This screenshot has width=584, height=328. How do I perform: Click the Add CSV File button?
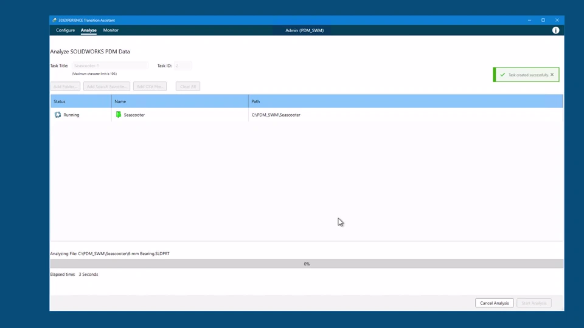(x=150, y=86)
